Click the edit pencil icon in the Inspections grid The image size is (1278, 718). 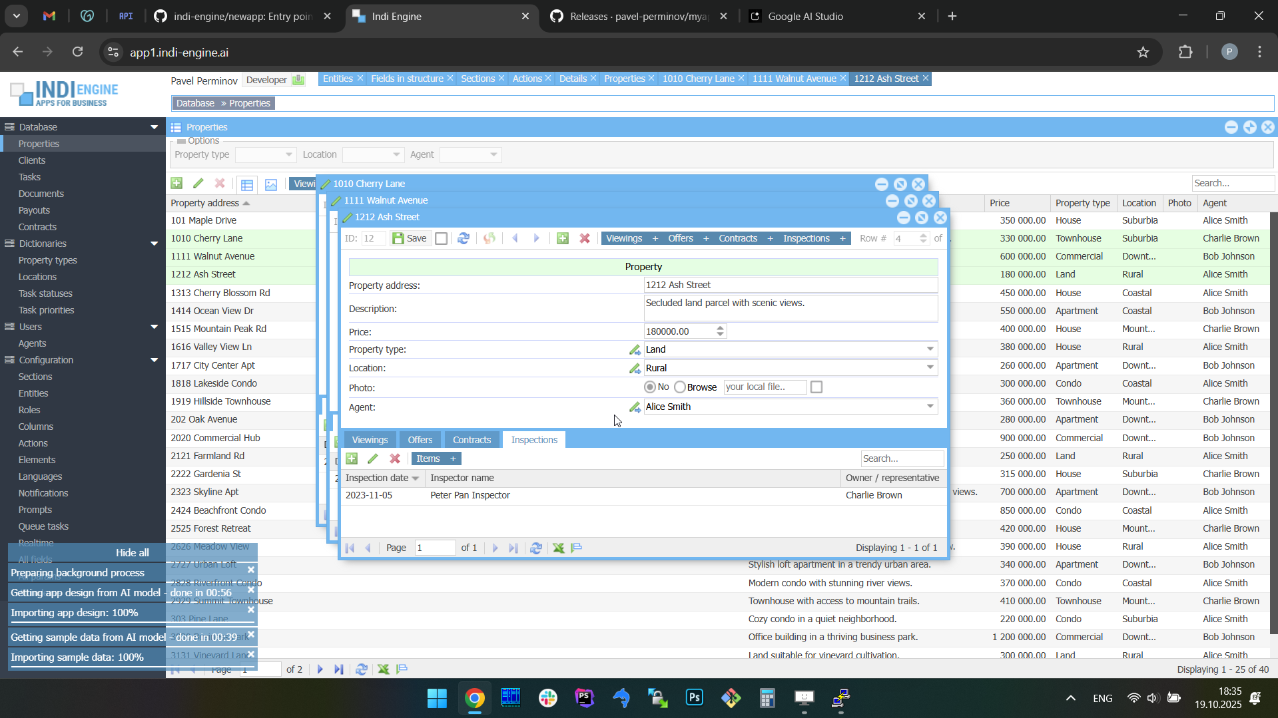373,459
